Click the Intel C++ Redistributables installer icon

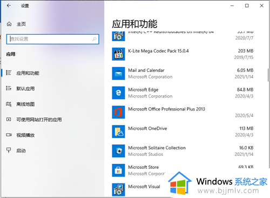(118, 36)
